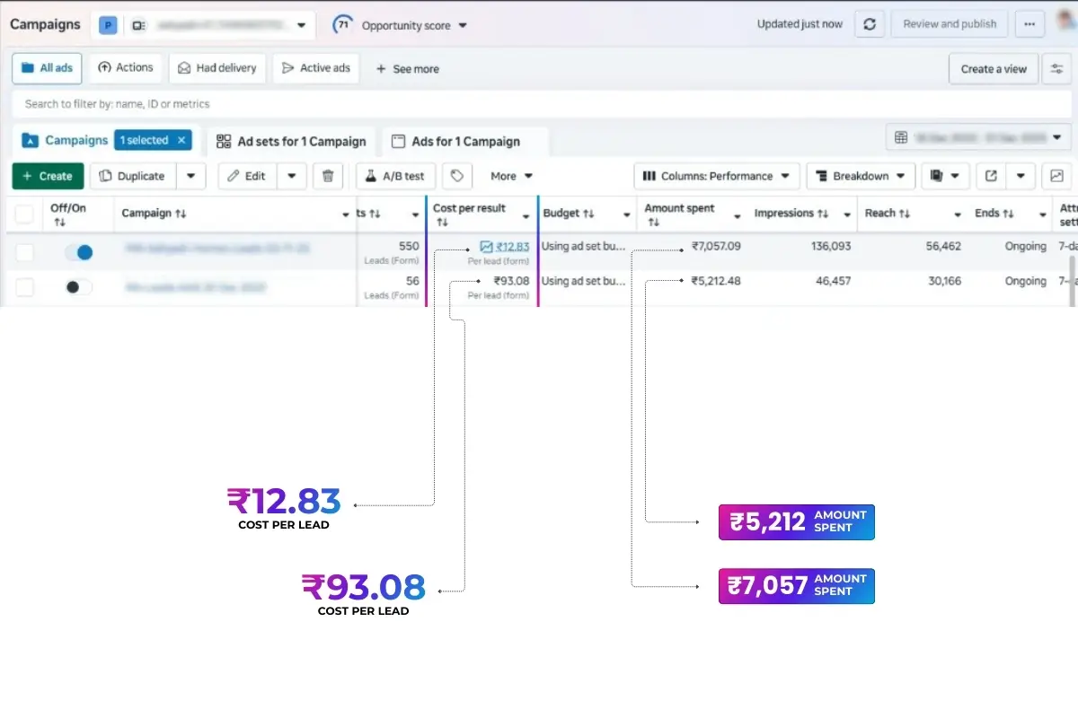Click the charts icon at toolbar far right
Screen dimensions: 1078x718
pyautogui.click(x=1056, y=176)
